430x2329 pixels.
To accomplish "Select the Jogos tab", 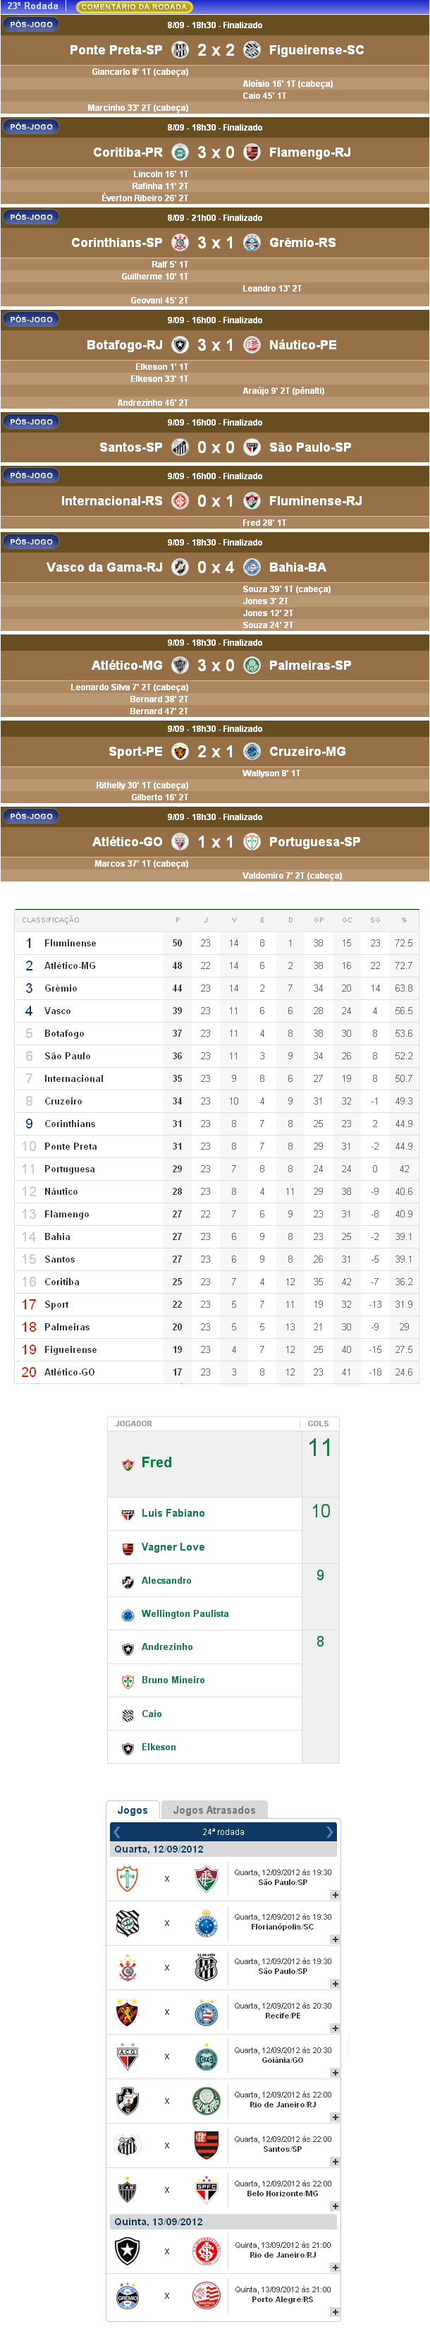I will 132,1810.
